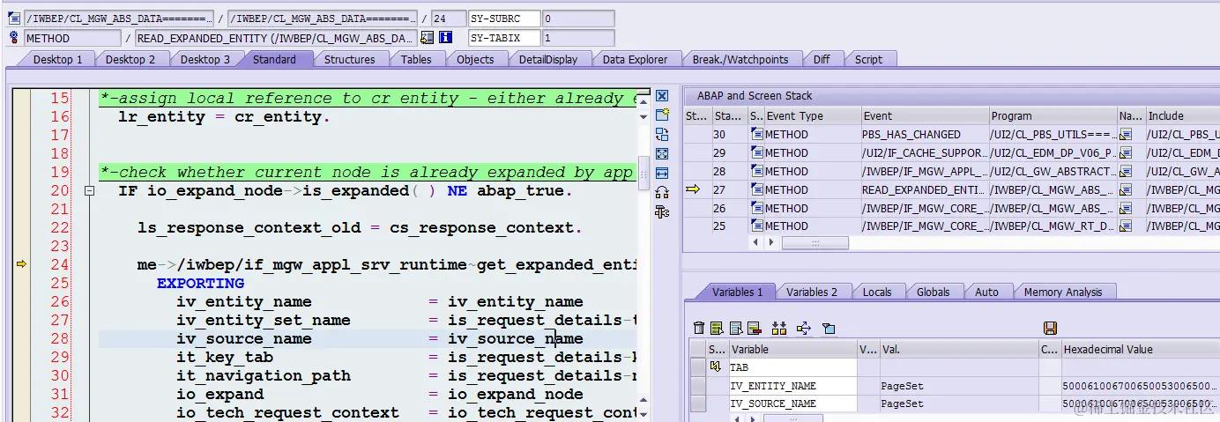
Task: Switch to the Desktop 3 tab
Action: click(x=205, y=59)
